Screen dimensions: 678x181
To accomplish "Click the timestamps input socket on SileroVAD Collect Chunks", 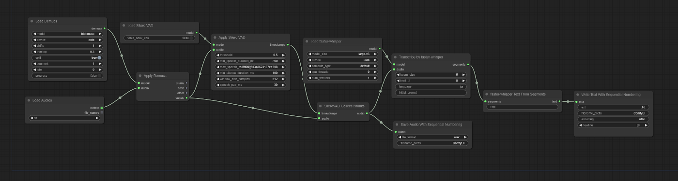I will tap(319, 113).
